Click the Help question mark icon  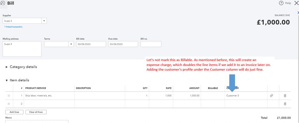(281, 3)
